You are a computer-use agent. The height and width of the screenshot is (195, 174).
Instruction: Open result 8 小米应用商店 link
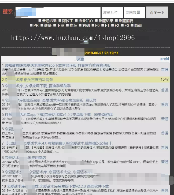tap(25, 158)
